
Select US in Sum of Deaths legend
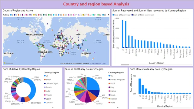point(111,76)
